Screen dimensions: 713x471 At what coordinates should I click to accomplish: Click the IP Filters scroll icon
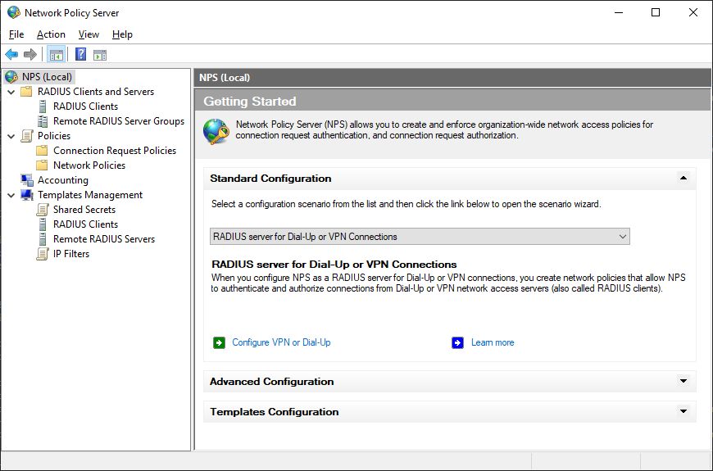click(43, 254)
